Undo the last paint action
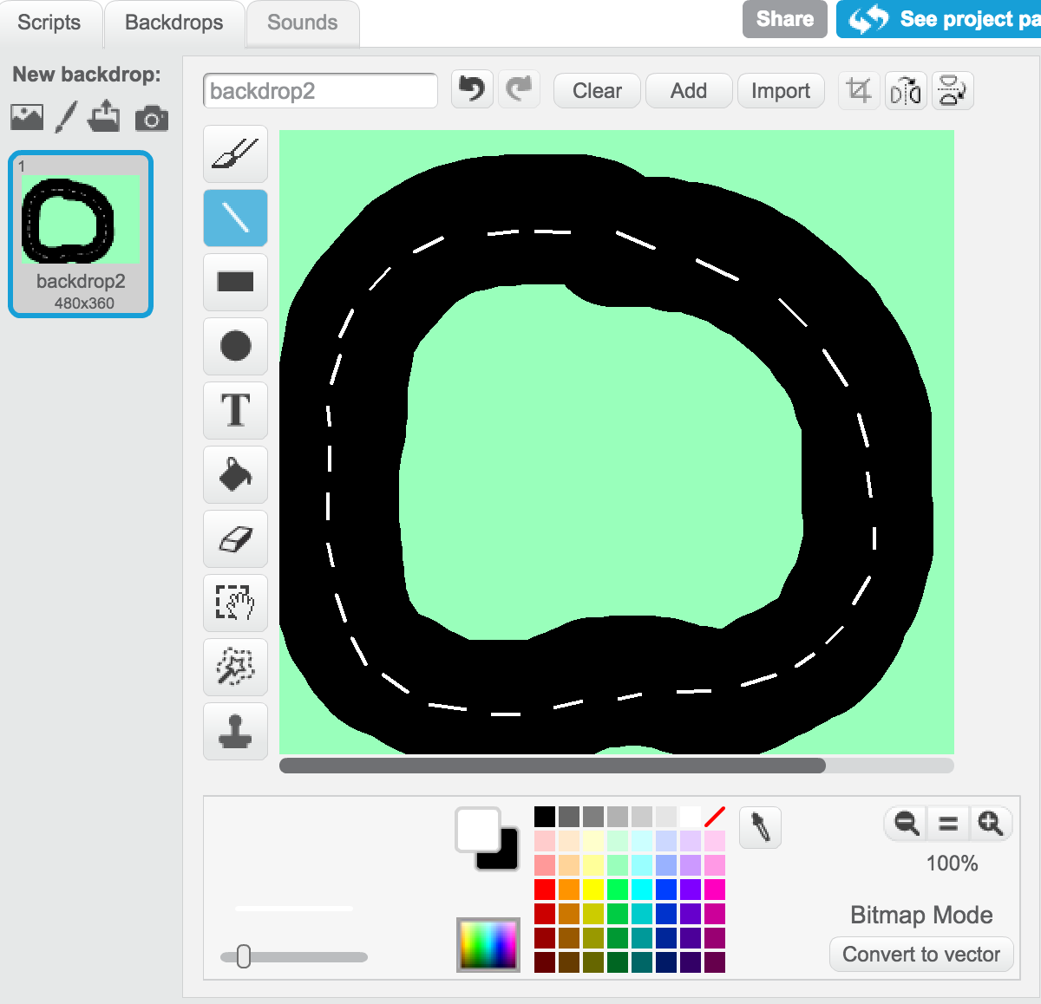 472,89
